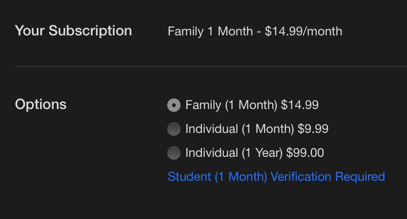Click the "Your Subscription" heading

pos(73,31)
